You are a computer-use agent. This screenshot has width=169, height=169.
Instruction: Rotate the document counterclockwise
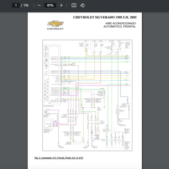click(x=82, y=5)
